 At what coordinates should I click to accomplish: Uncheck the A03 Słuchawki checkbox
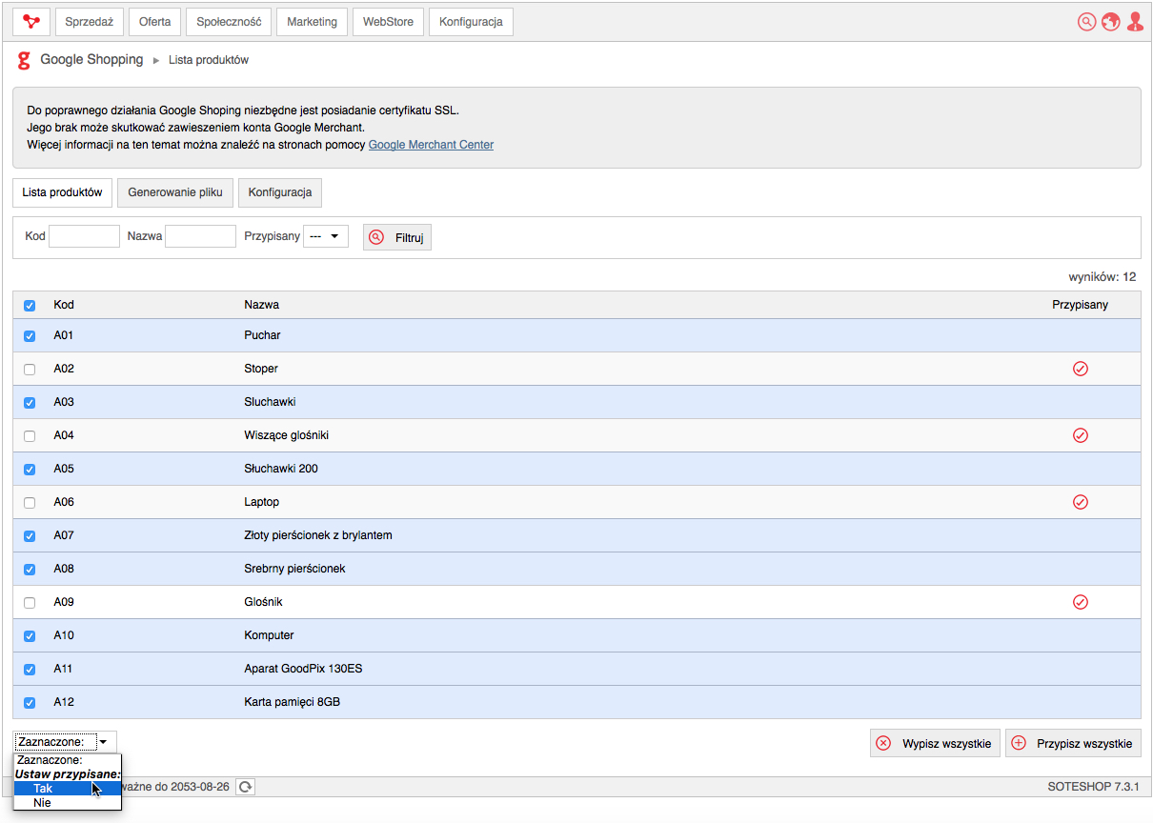[30, 403]
